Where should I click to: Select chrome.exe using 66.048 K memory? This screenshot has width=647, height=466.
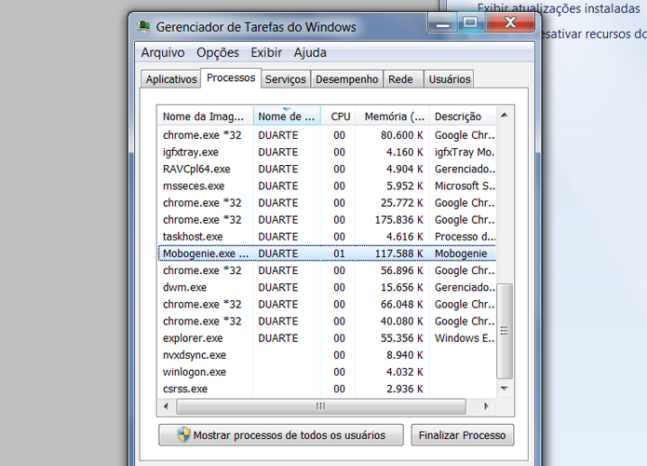click(327, 304)
